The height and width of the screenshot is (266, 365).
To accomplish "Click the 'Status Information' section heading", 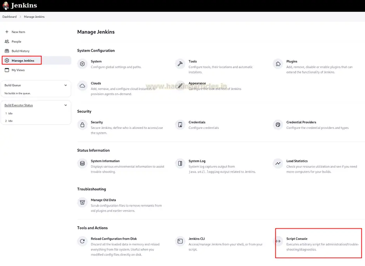I will 93,150.
